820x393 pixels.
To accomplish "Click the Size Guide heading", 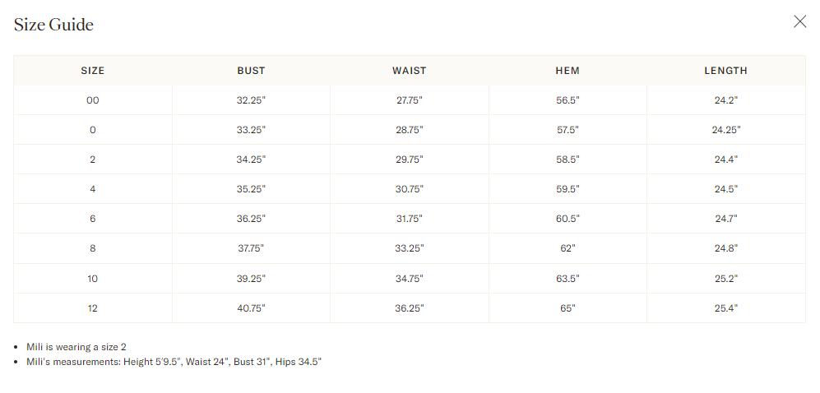I will tap(53, 25).
